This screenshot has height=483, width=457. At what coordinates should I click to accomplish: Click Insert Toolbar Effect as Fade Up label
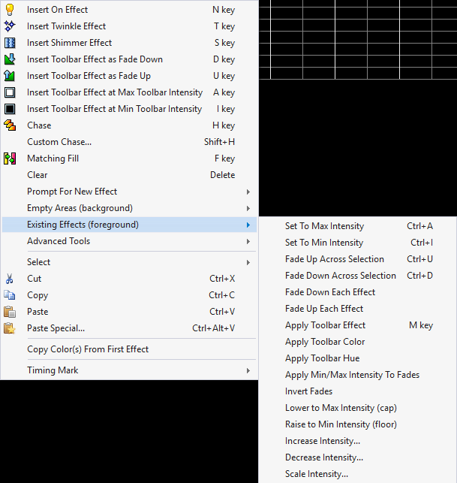click(x=89, y=76)
